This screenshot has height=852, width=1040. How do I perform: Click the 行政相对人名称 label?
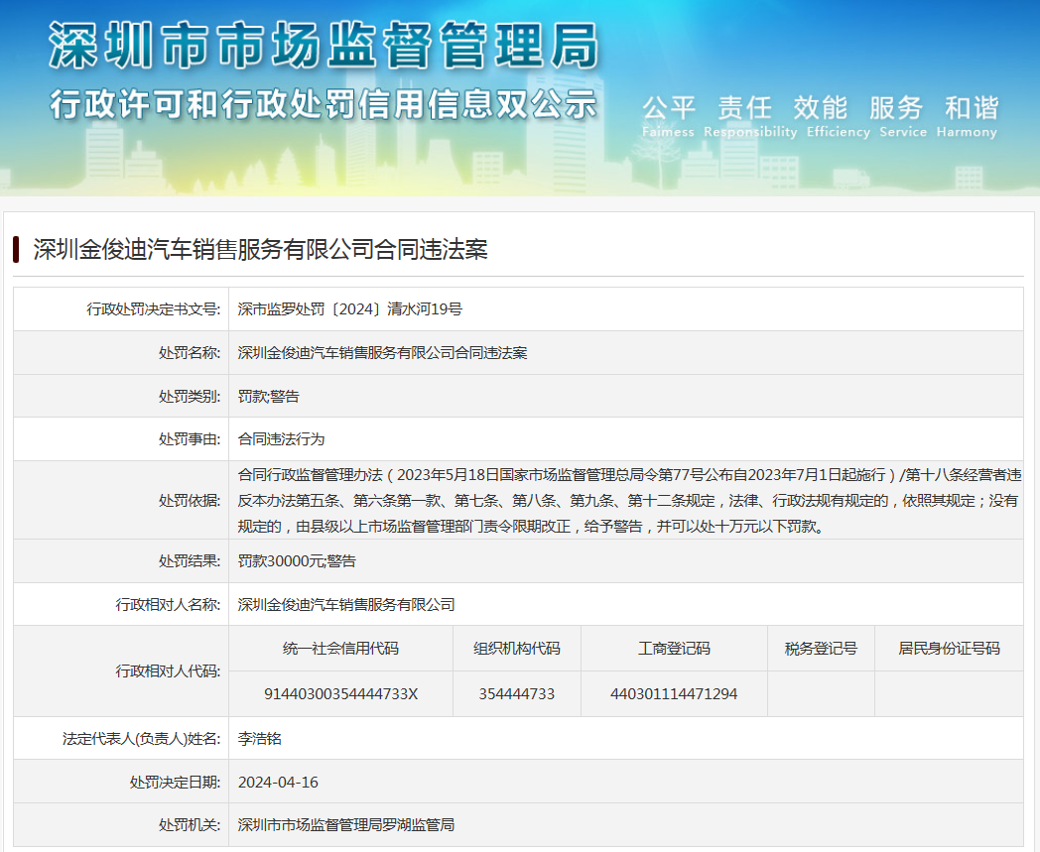point(168,605)
